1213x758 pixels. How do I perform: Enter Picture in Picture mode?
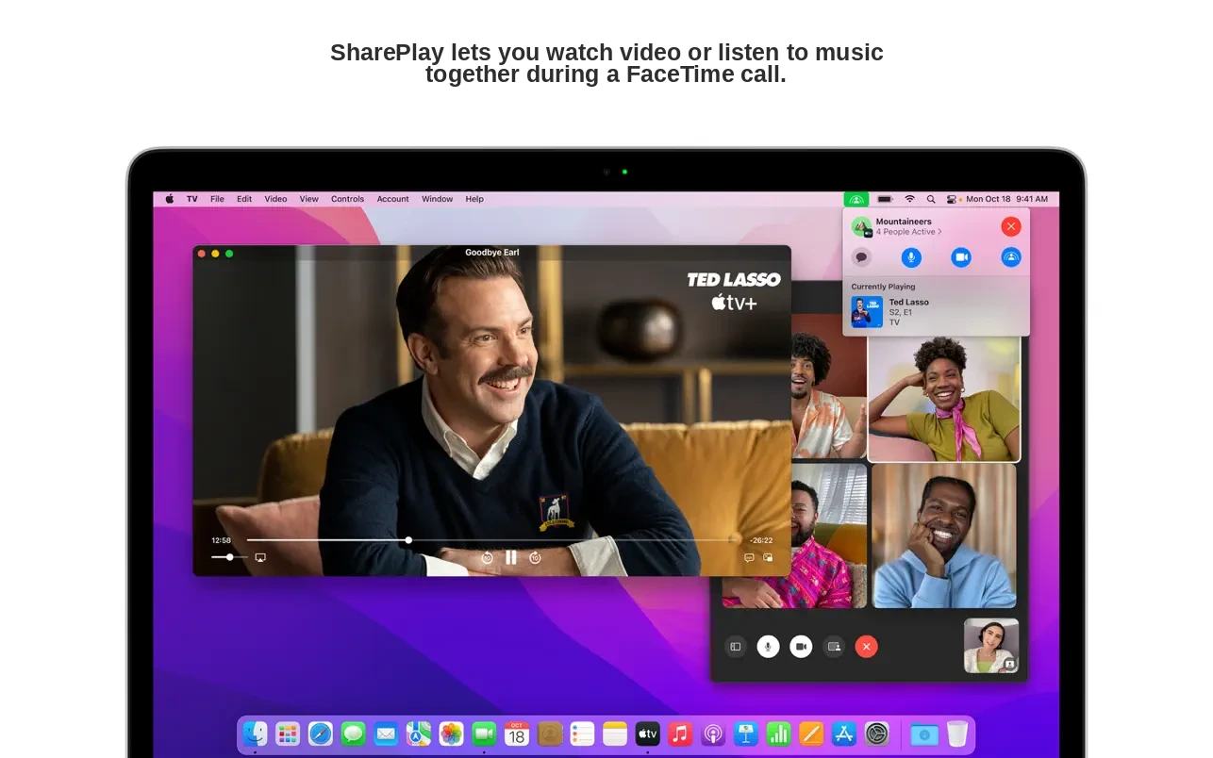point(768,557)
